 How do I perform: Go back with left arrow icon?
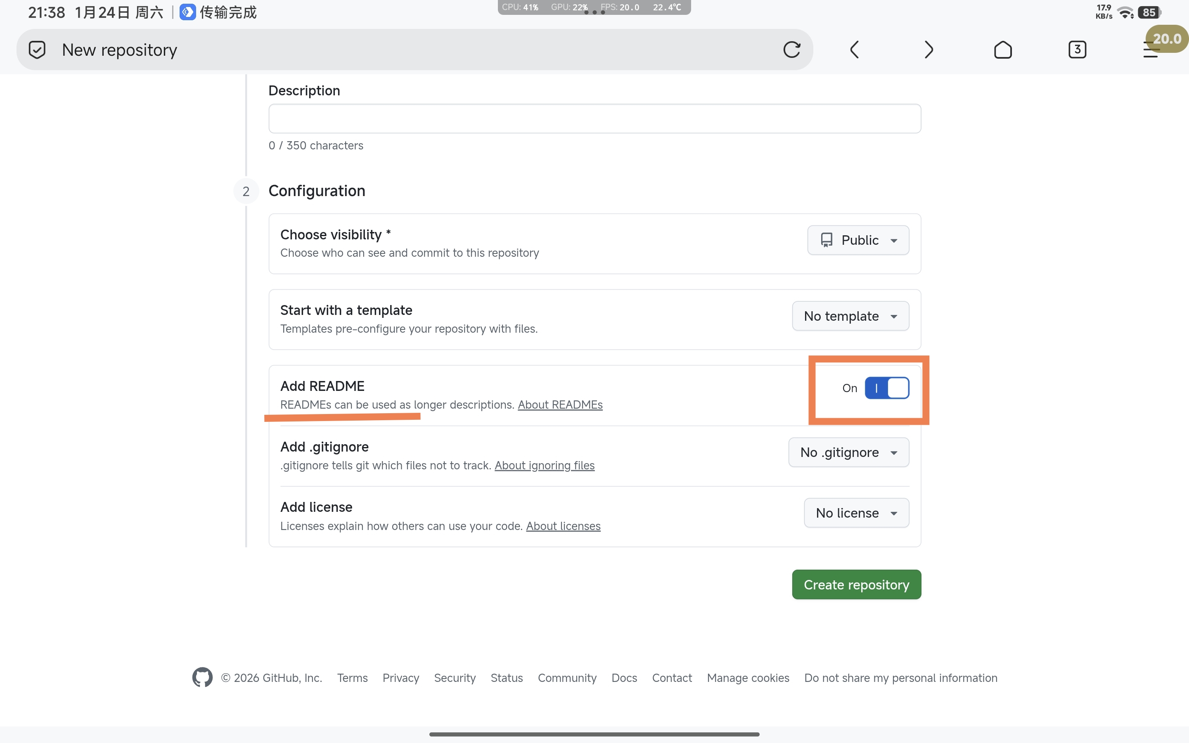(855, 50)
